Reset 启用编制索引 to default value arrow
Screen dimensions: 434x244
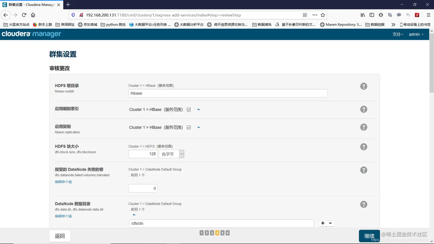click(199, 110)
